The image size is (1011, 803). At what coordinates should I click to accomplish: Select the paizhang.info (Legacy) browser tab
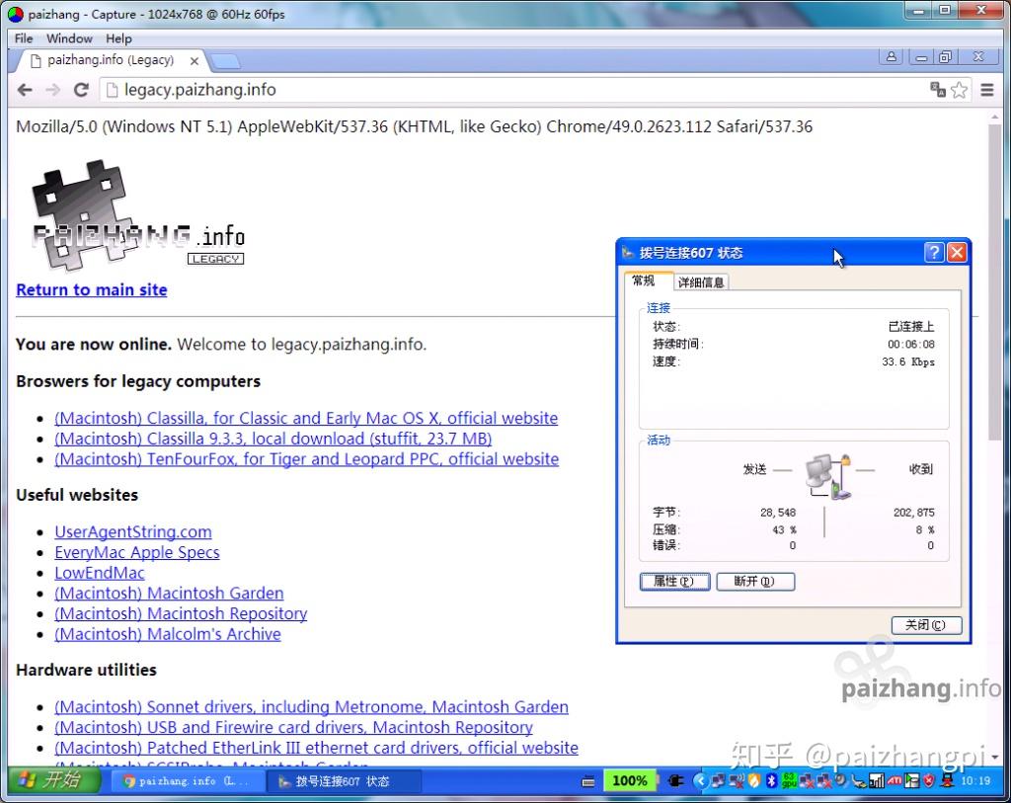pyautogui.click(x=110, y=60)
